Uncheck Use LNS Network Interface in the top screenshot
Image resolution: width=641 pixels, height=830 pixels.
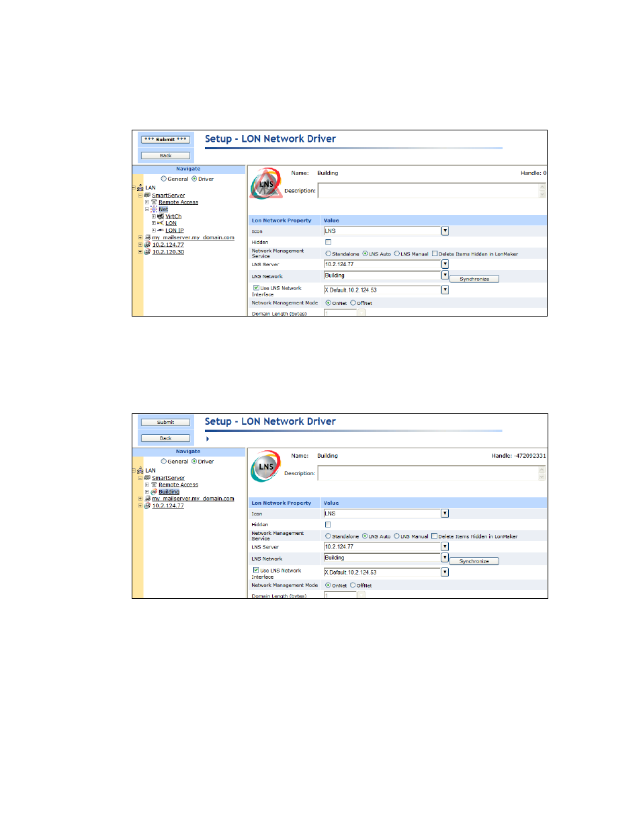pos(255,288)
